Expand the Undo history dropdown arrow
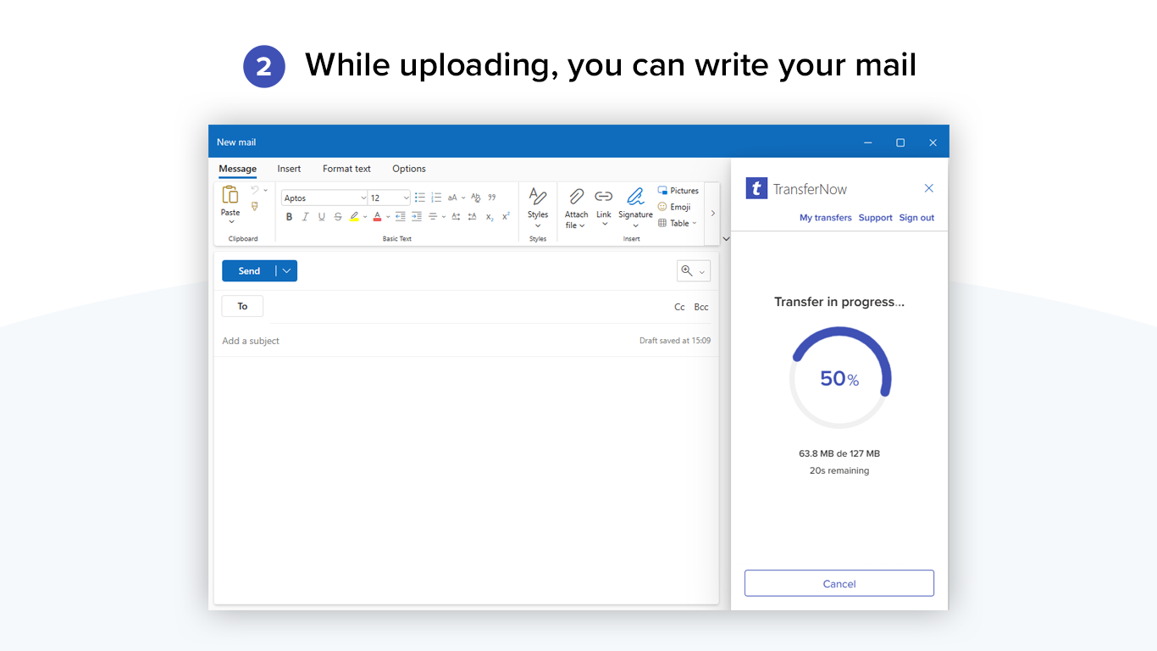The image size is (1157, 651). pyautogui.click(x=265, y=190)
